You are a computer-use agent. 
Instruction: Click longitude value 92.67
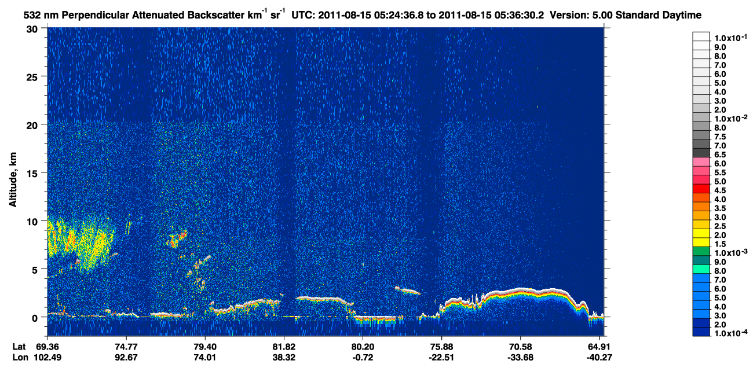pyautogui.click(x=126, y=357)
